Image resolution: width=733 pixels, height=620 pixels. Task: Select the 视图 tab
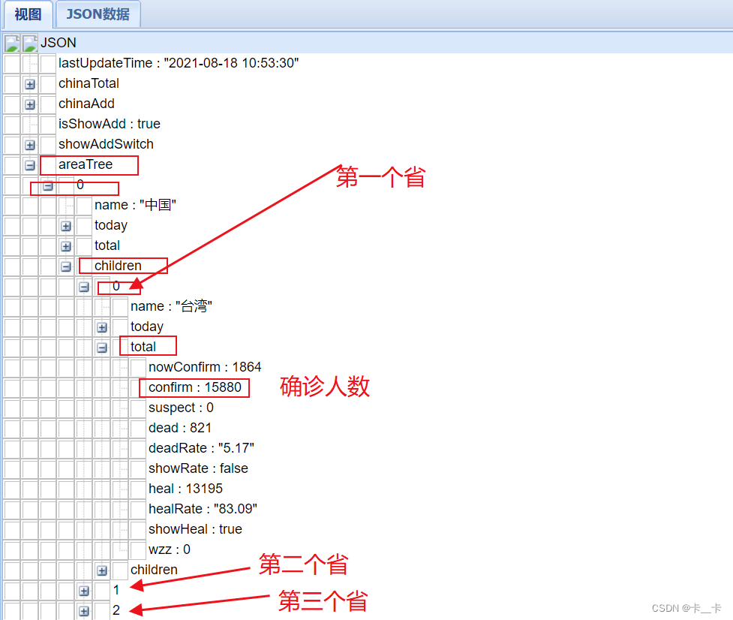click(27, 14)
